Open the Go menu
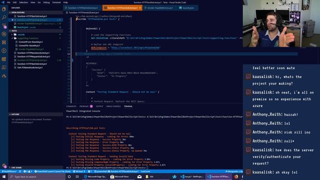The width and height of the screenshot is (320, 180). click(x=39, y=2)
